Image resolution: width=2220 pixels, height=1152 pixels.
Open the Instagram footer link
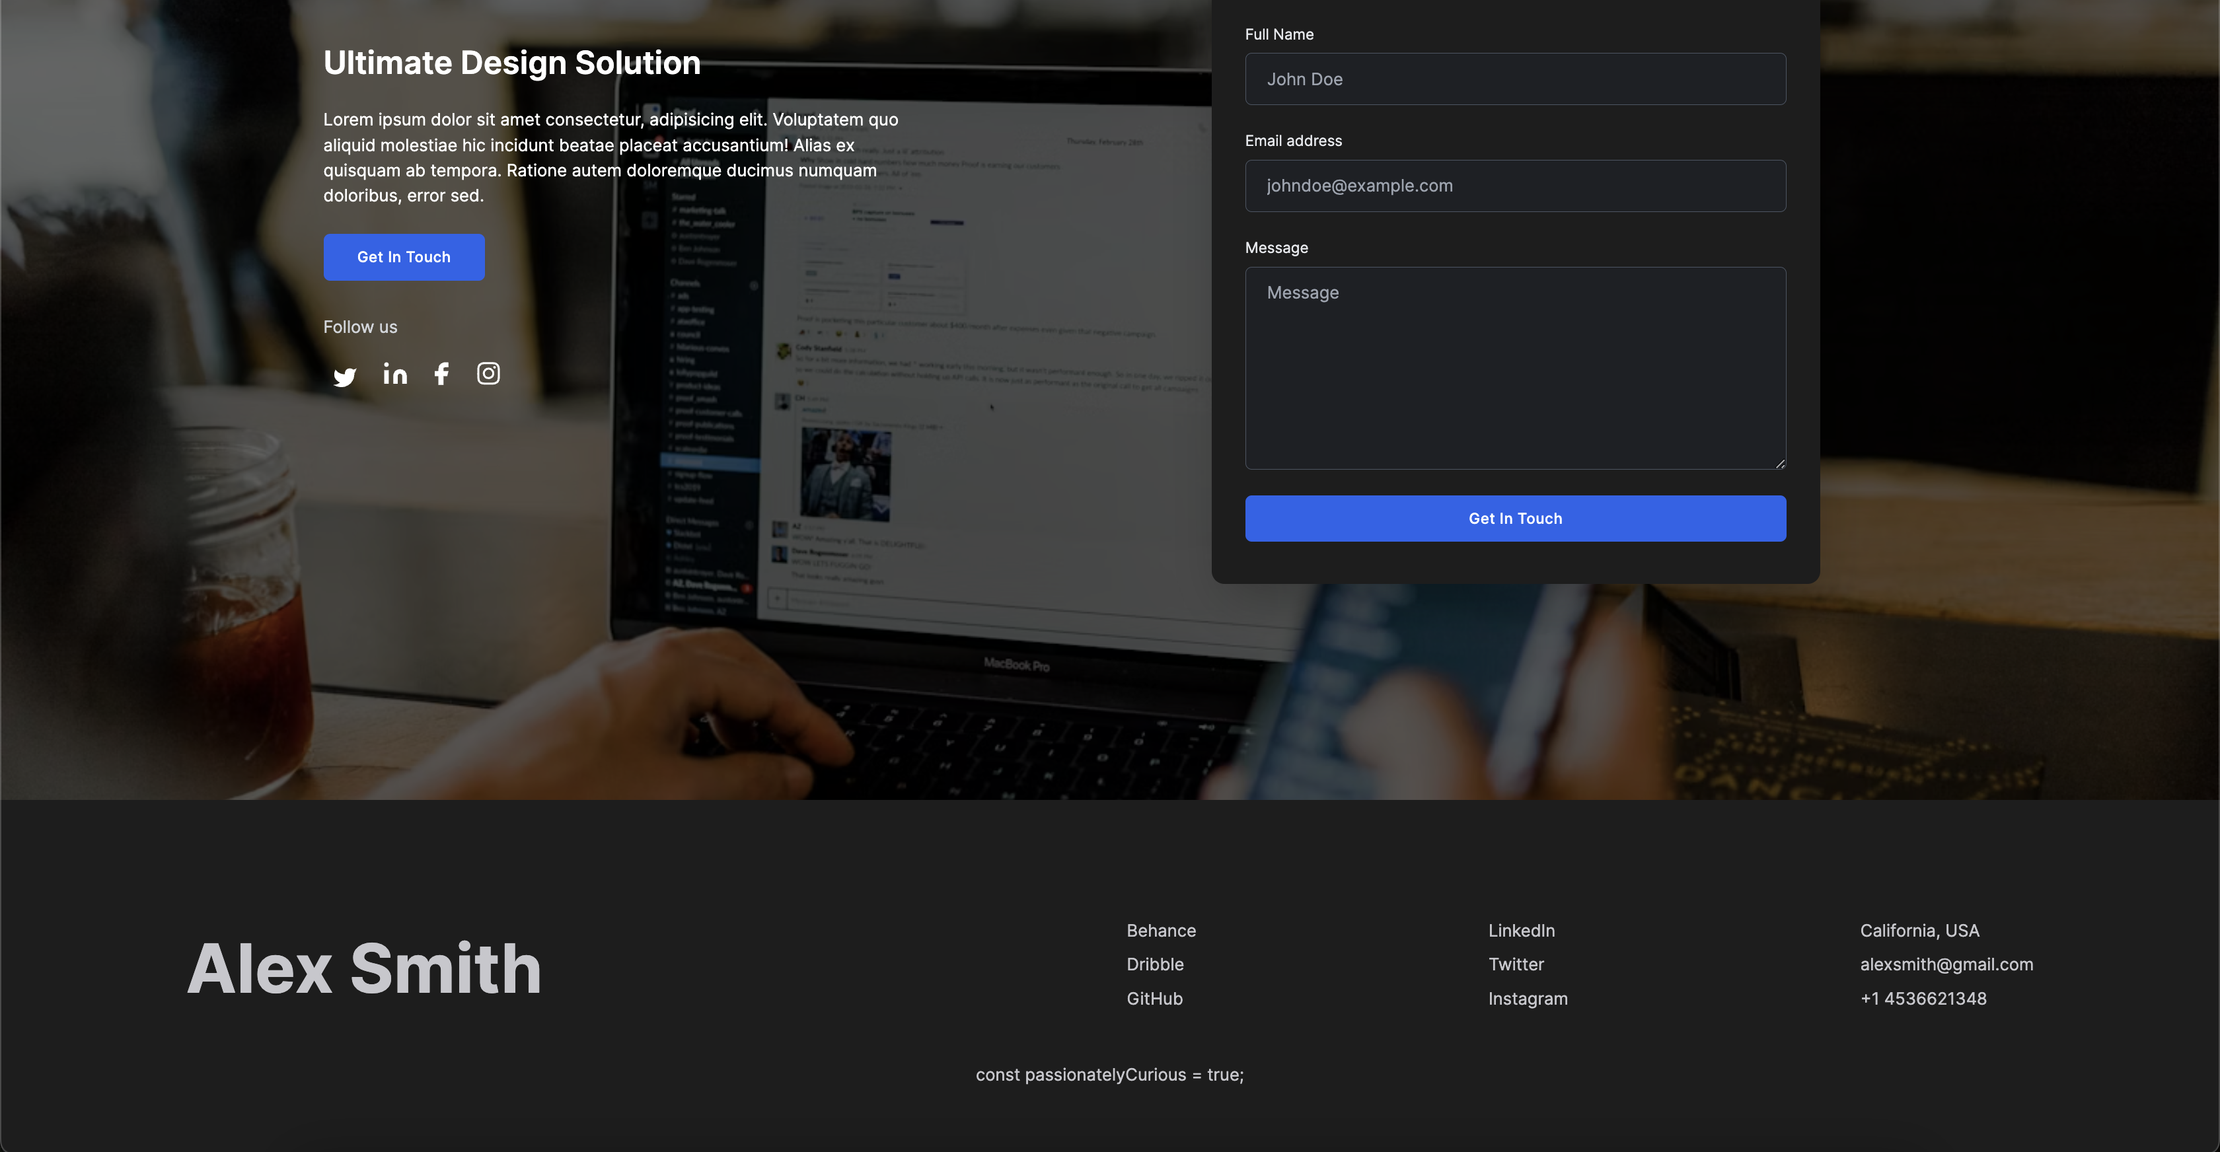1527,999
